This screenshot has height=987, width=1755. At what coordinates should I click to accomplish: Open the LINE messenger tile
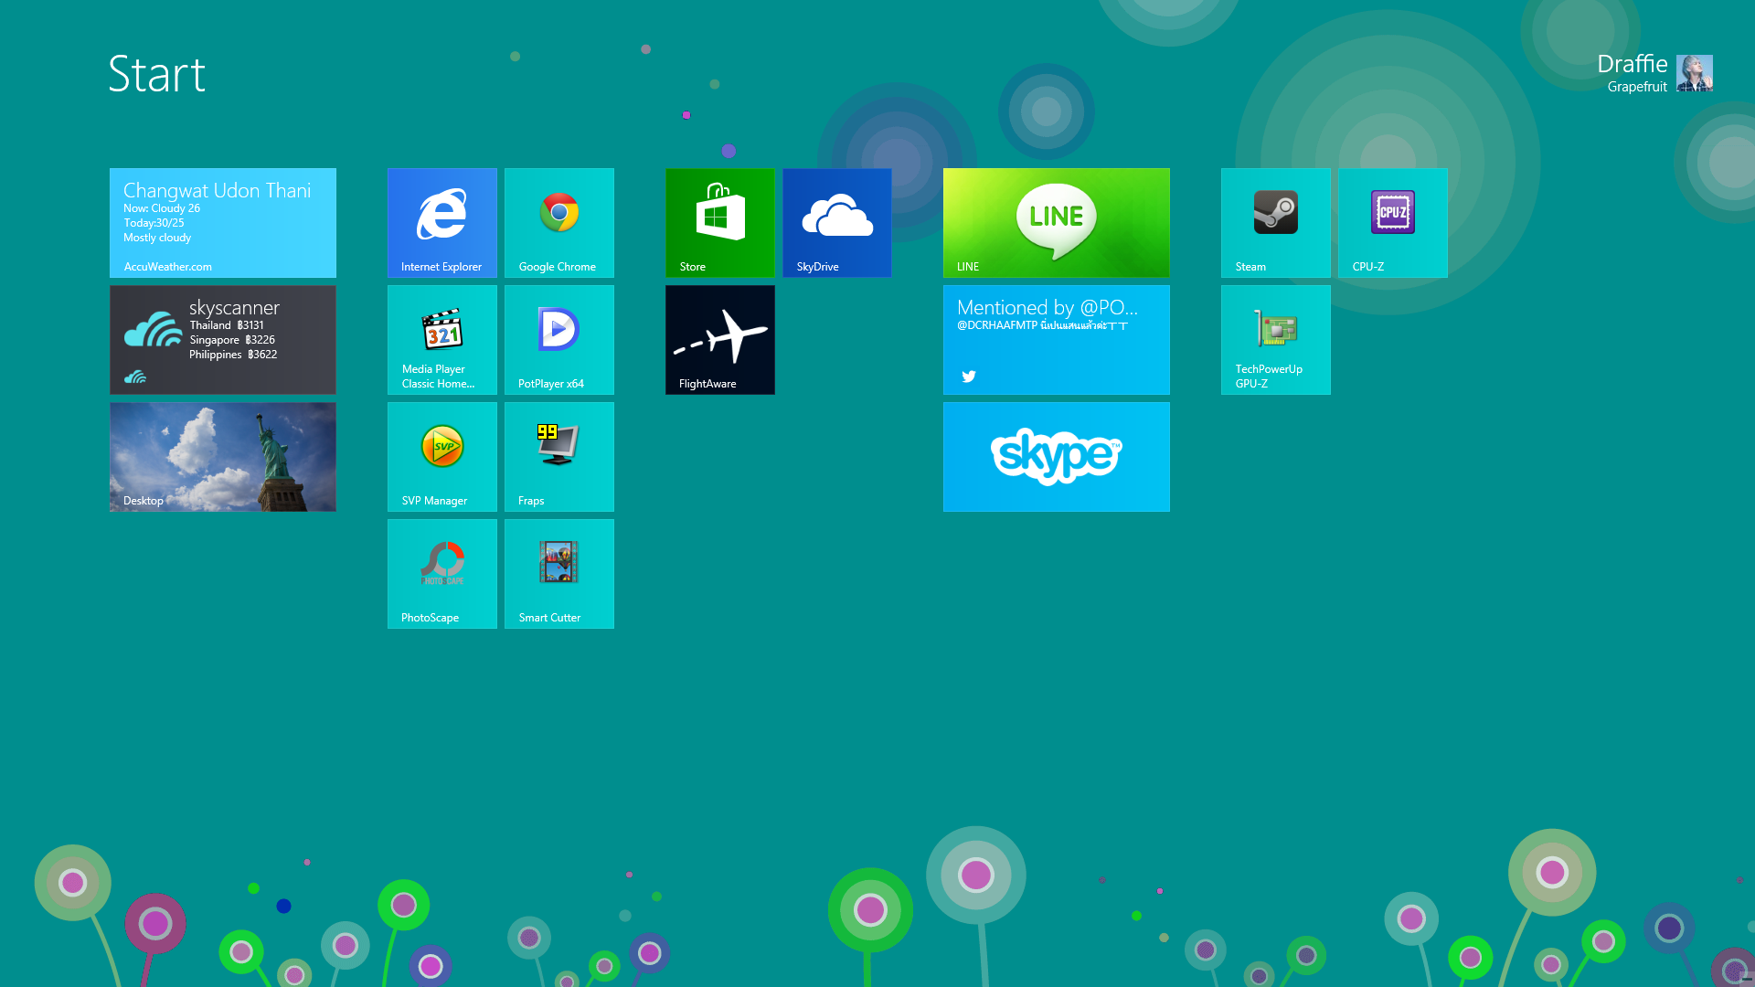coord(1057,222)
